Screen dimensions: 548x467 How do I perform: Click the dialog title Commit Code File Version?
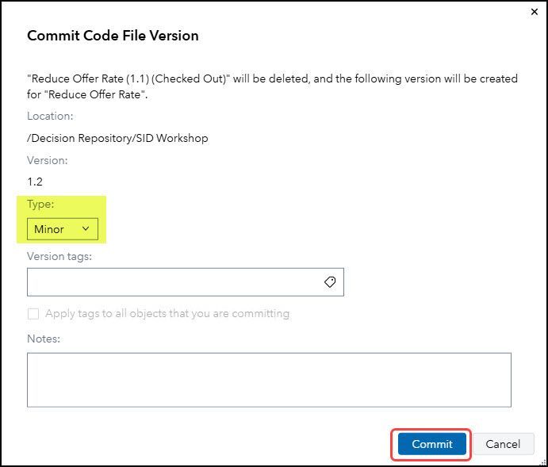[x=113, y=36]
